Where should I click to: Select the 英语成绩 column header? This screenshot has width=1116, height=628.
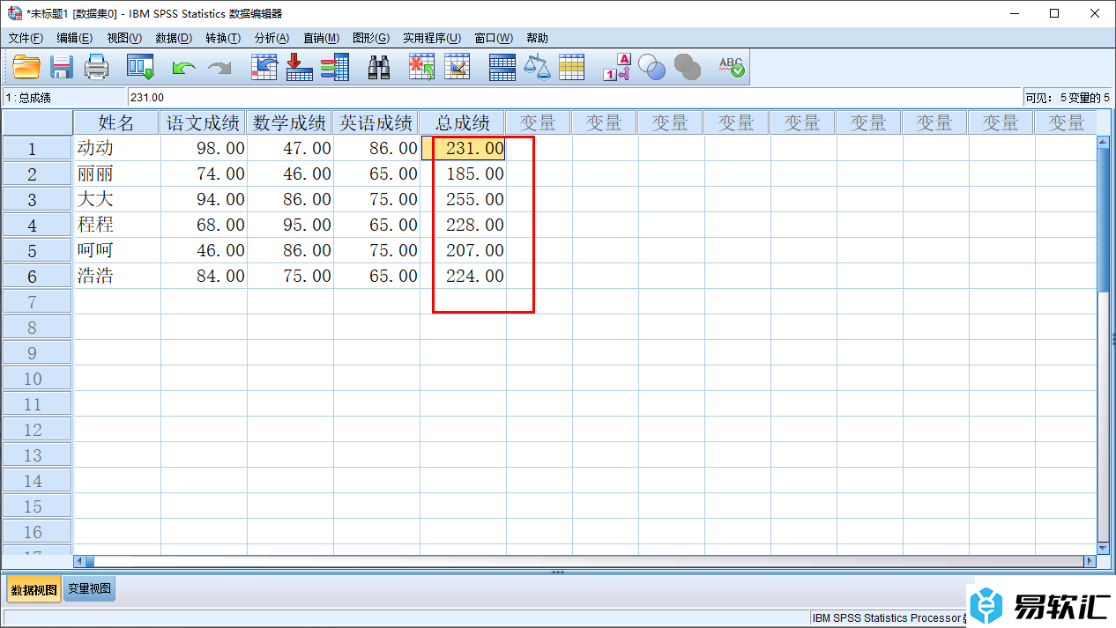coord(376,122)
